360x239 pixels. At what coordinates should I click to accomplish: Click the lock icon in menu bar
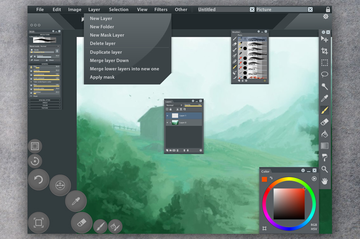point(328,9)
